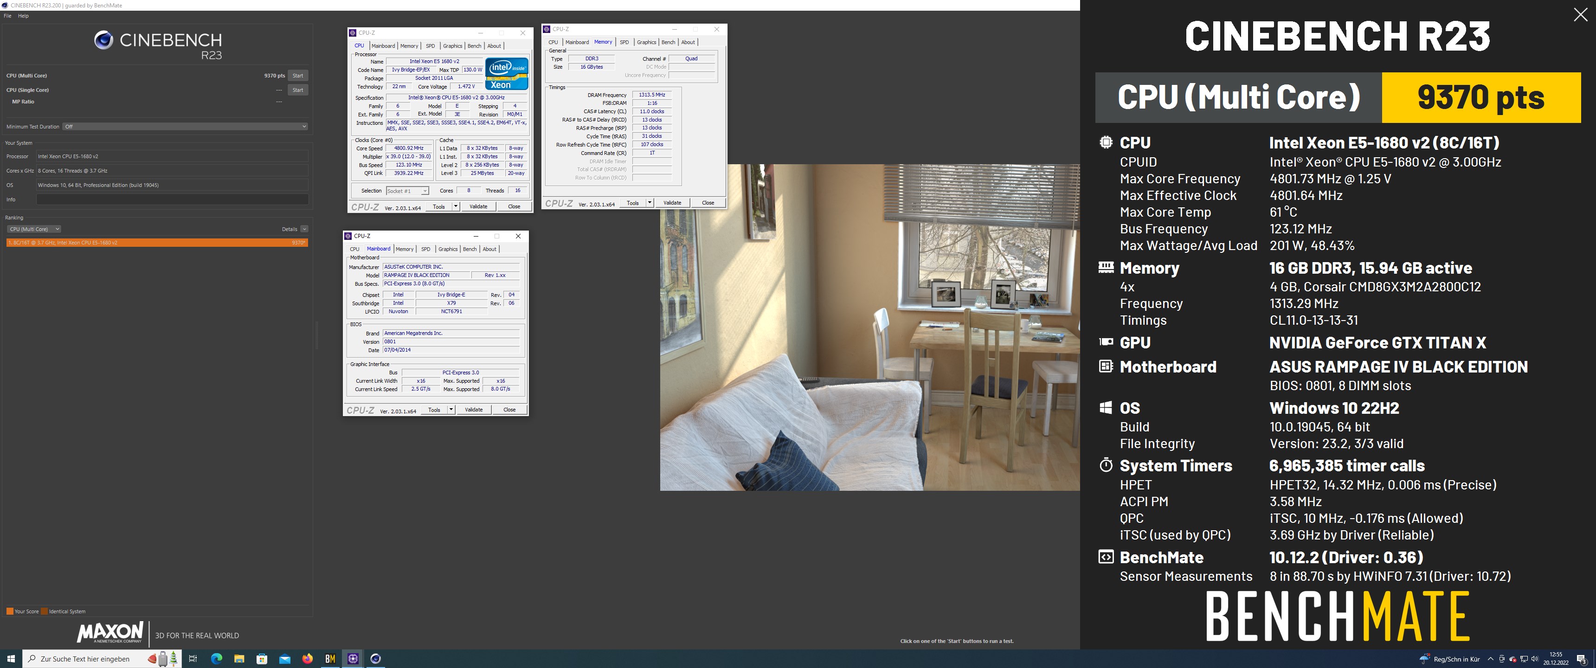This screenshot has width=1596, height=668.
Task: Start the CPU Multi Core test
Action: [298, 76]
